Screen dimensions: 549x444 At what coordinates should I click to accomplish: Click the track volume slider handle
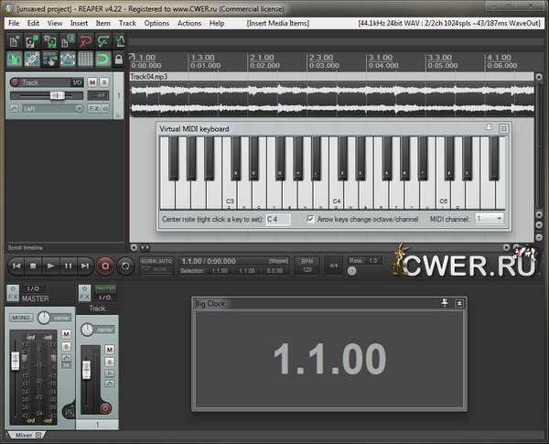coord(57,94)
